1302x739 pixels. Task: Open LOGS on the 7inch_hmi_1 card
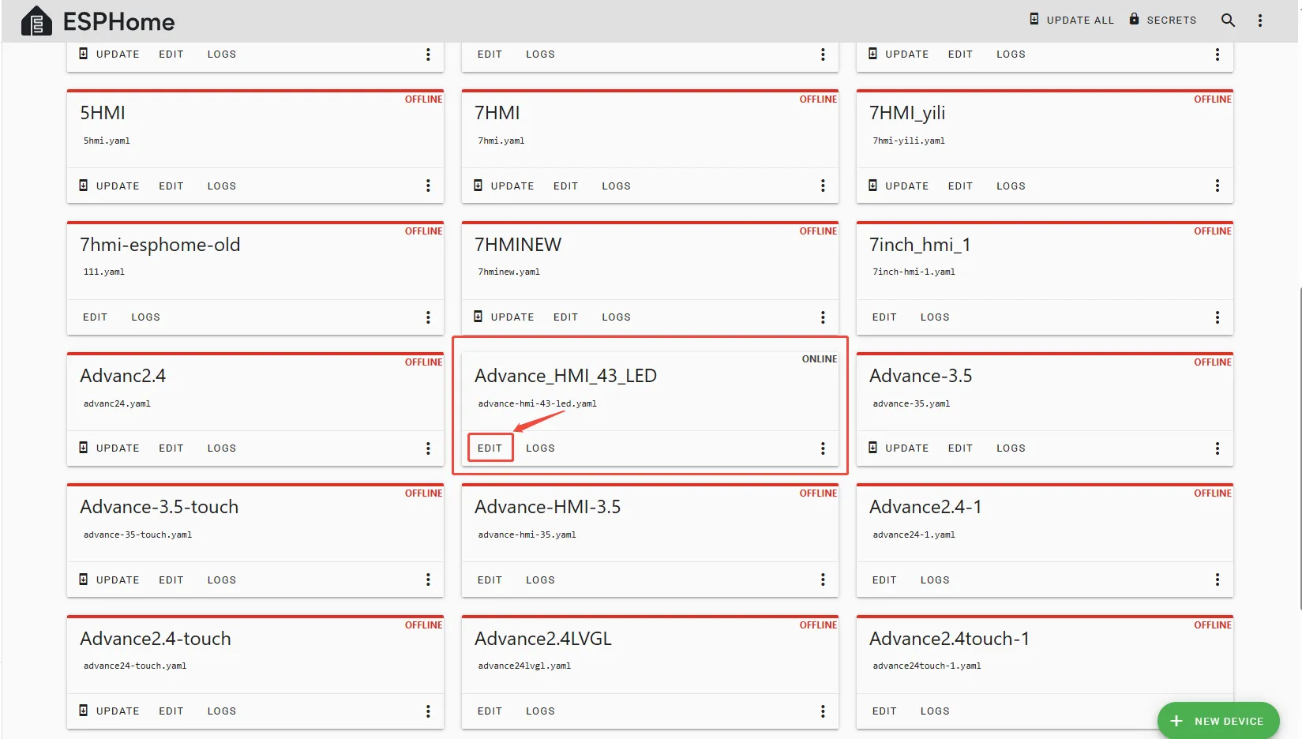[935, 317]
